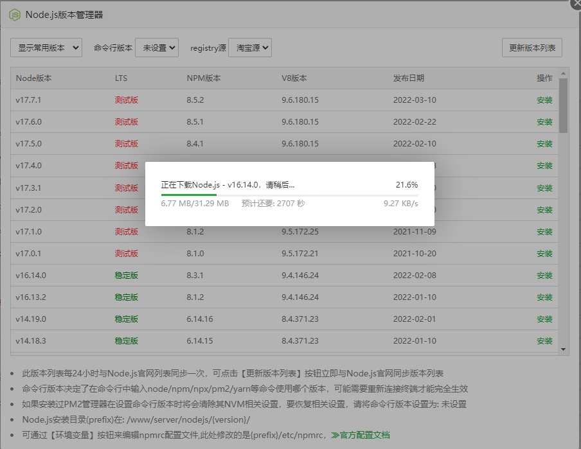Click the 6.77 MB/31.29 MB size text

[x=195, y=204]
